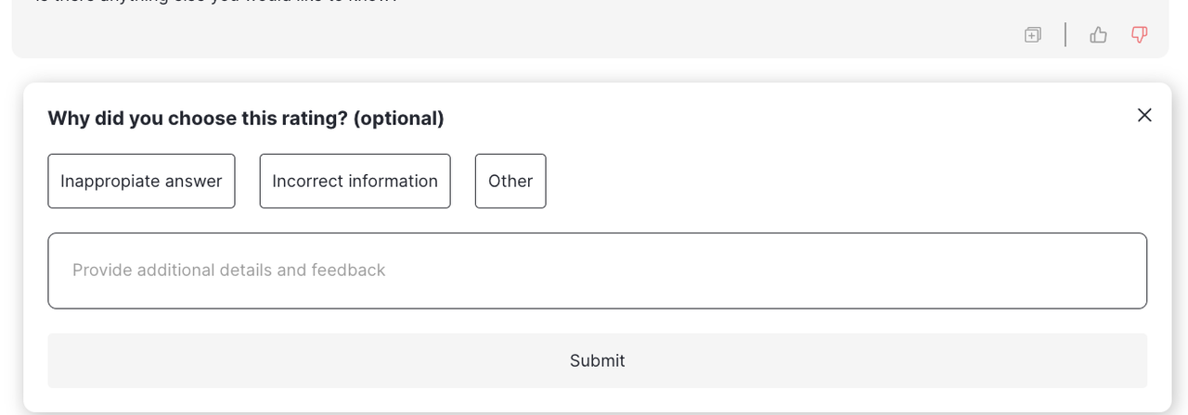Select the "Inappropiate answer" reason

(x=141, y=181)
